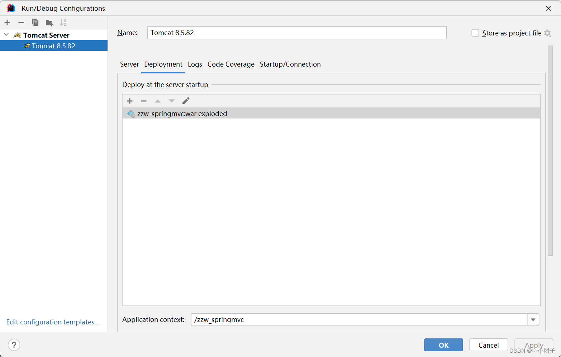Select the Deployment tab
Screen dimensions: 561x357
(163, 64)
